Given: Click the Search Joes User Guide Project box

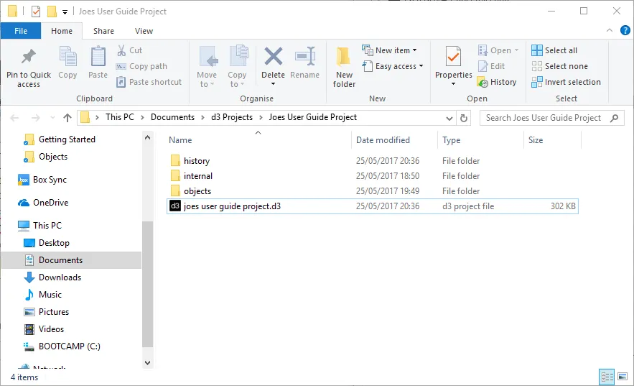Looking at the screenshot, I should point(543,118).
